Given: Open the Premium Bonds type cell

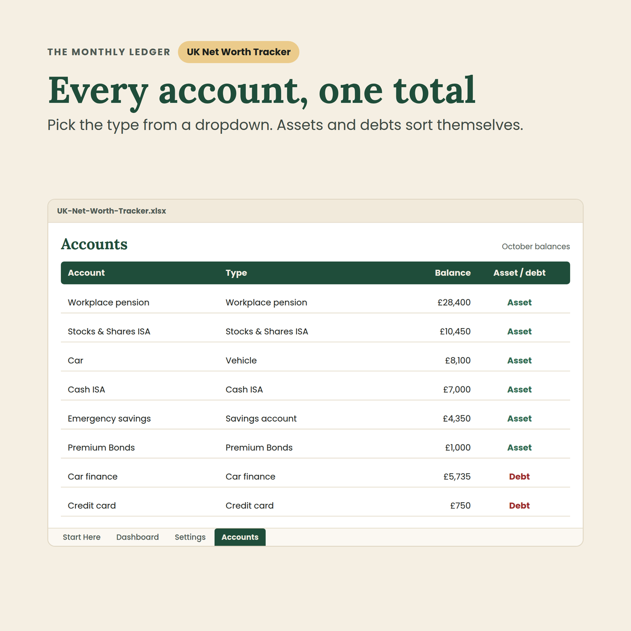Looking at the screenshot, I should (259, 447).
